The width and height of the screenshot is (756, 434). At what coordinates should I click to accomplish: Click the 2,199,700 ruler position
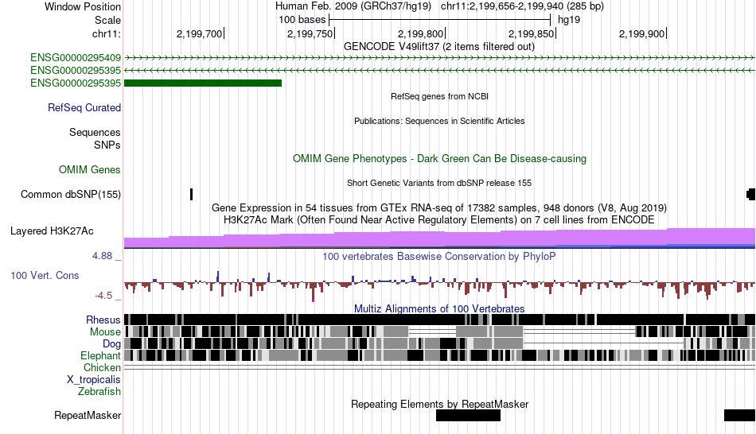click(199, 33)
